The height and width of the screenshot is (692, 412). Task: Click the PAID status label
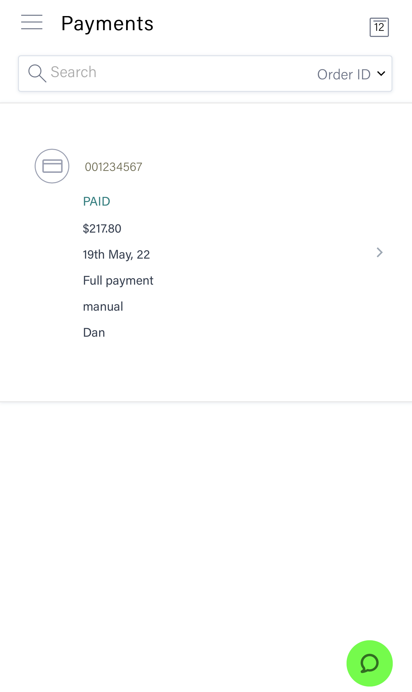click(97, 201)
